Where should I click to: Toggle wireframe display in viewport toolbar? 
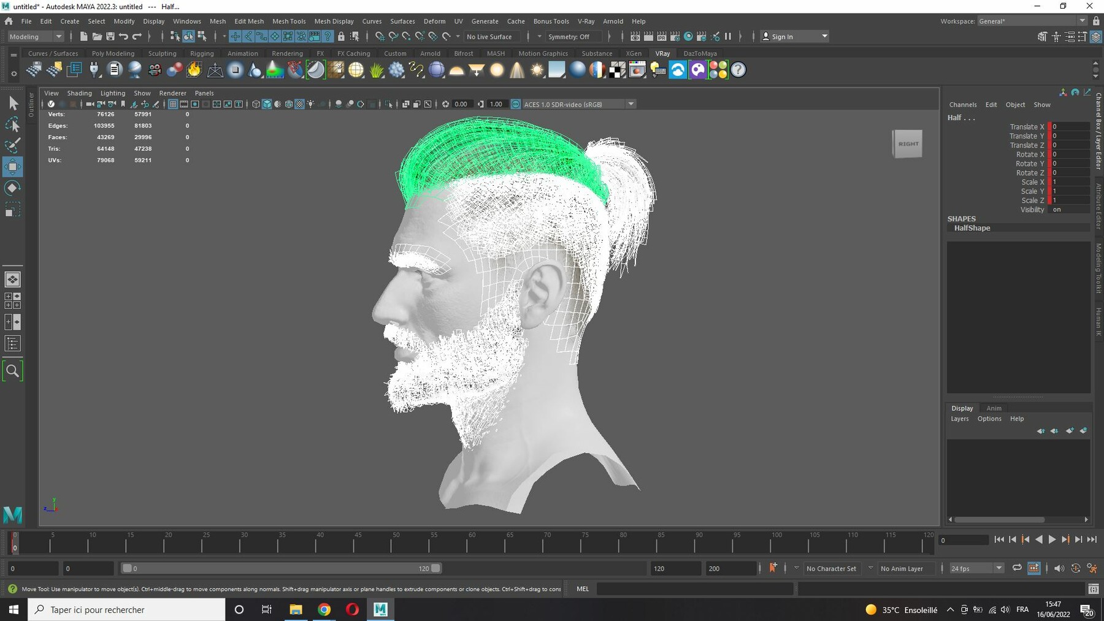tap(256, 104)
